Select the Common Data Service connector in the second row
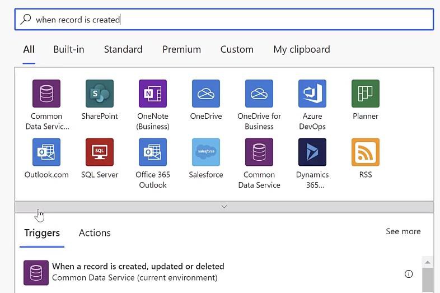440x293 pixels. coord(259,152)
